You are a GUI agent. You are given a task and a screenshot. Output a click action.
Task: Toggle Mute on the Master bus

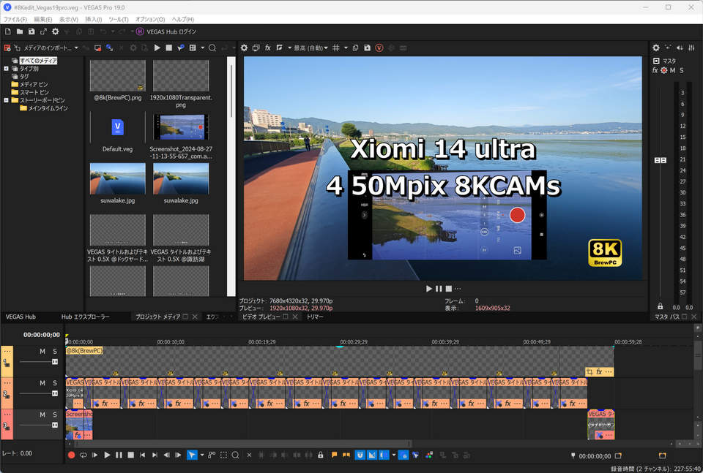(x=672, y=70)
